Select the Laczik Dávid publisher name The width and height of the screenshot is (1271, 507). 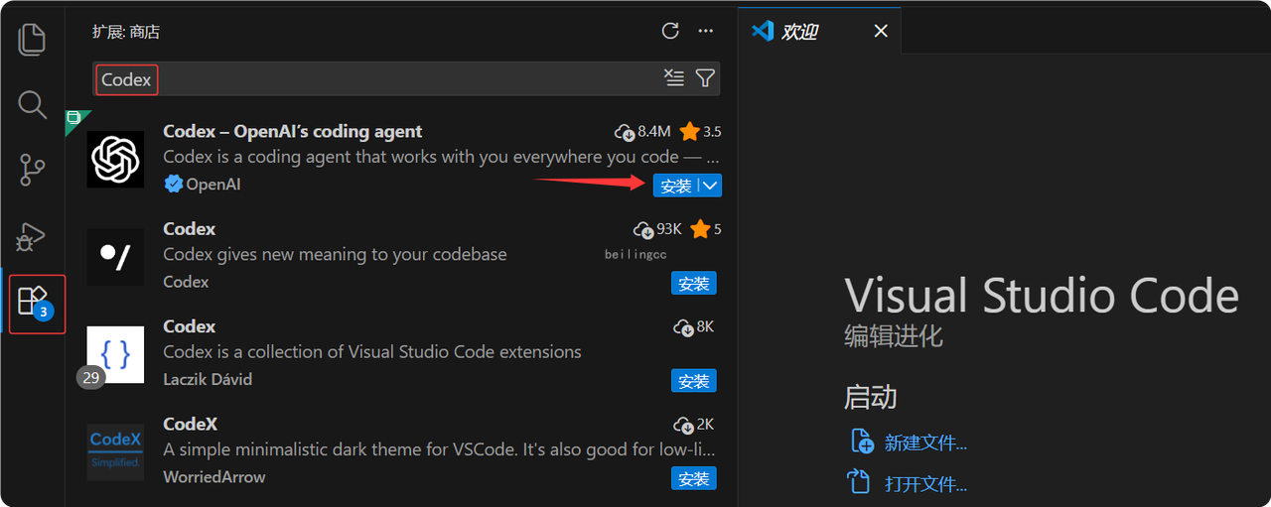208,379
